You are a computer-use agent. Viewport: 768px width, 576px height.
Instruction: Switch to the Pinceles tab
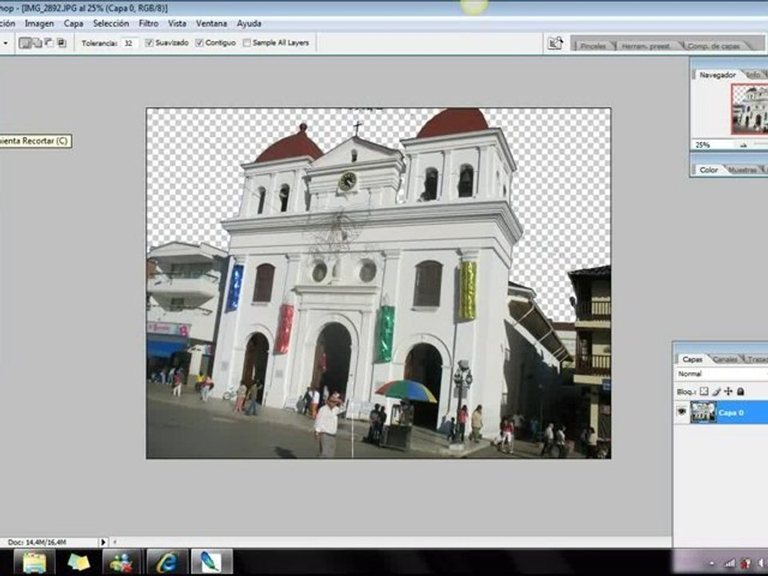coord(593,46)
